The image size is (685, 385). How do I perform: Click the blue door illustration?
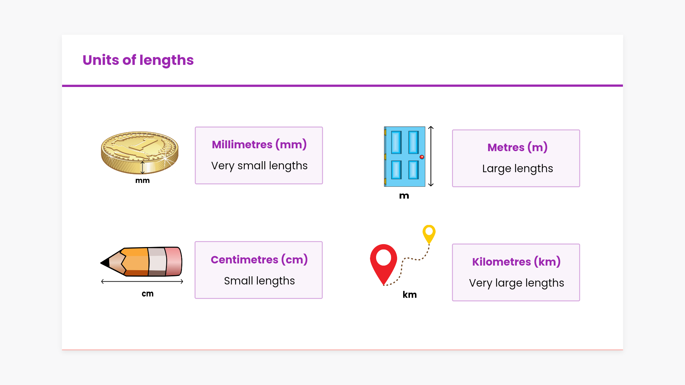(x=405, y=156)
